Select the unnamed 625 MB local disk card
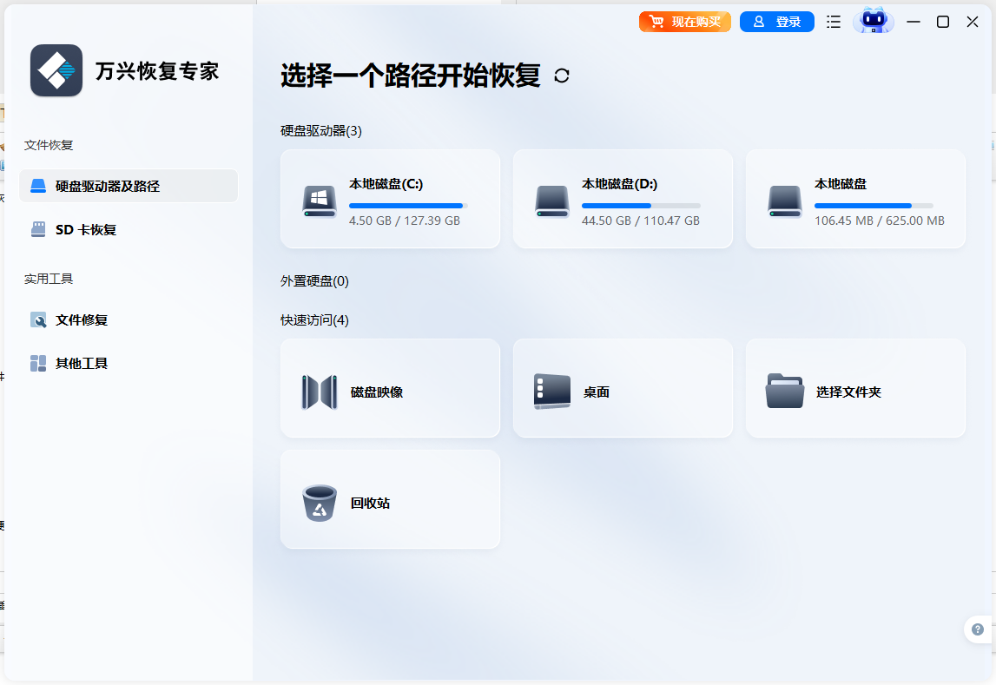Viewport: 996px width, 685px height. click(x=855, y=199)
